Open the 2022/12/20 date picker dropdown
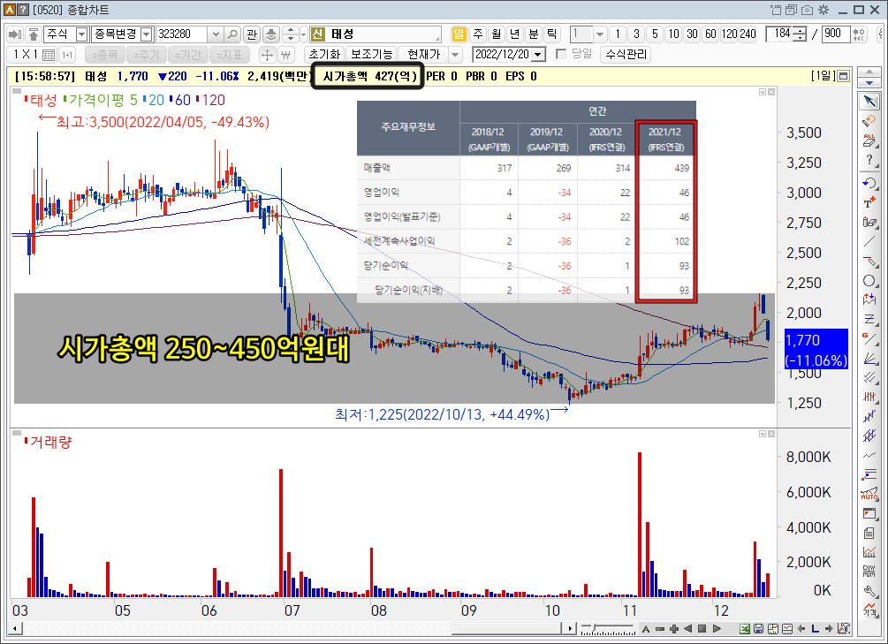 tap(539, 55)
